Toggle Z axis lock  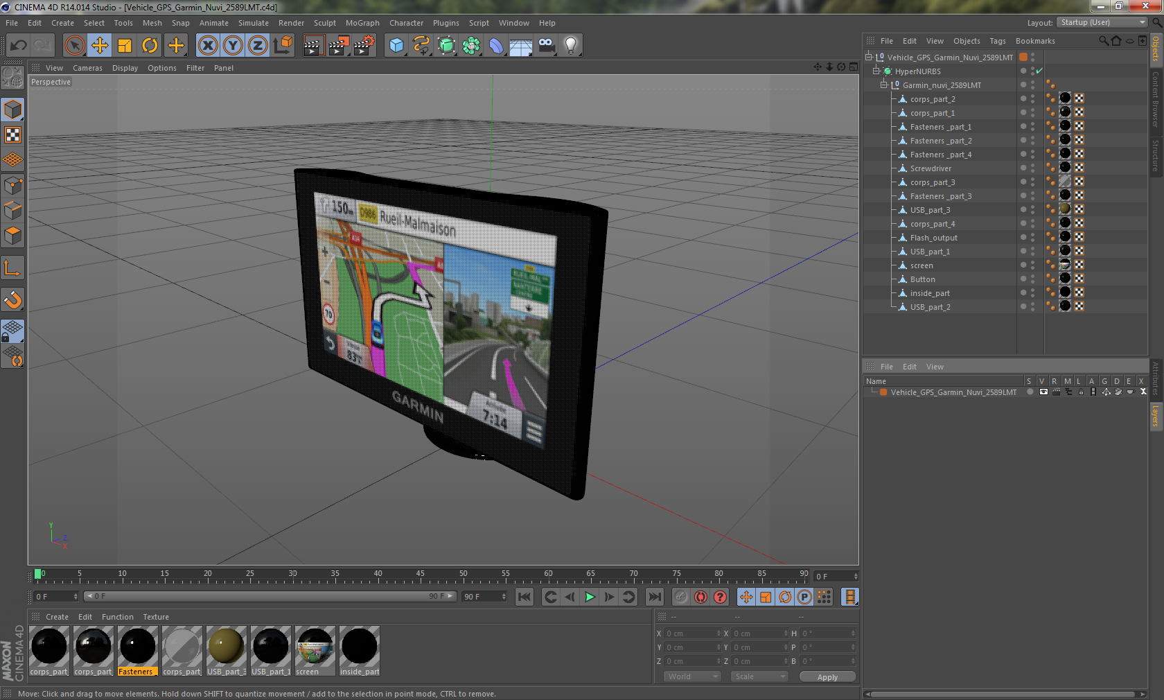point(258,46)
